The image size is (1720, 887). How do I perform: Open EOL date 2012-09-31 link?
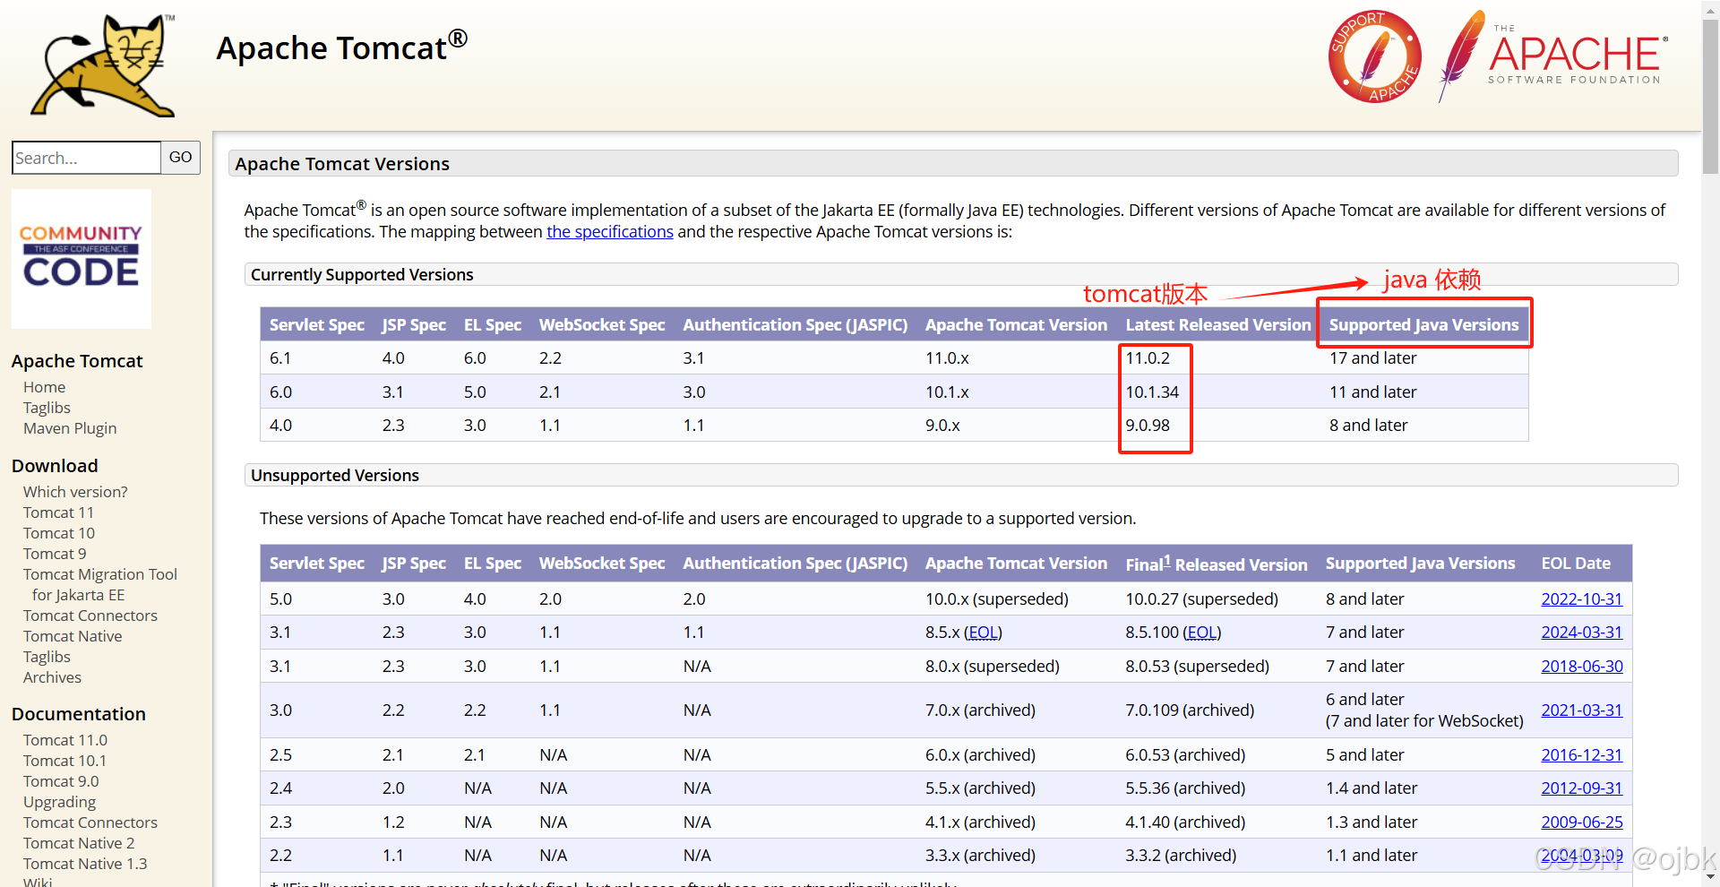1581,788
